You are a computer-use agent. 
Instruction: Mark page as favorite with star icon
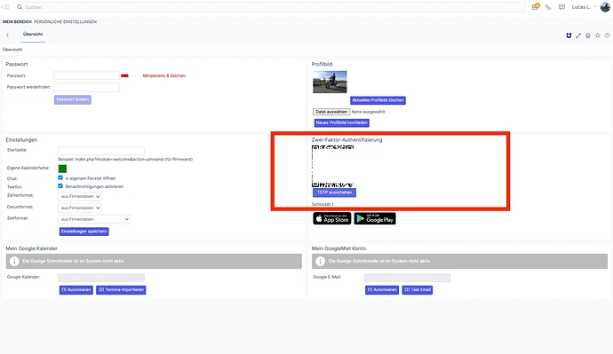point(598,35)
